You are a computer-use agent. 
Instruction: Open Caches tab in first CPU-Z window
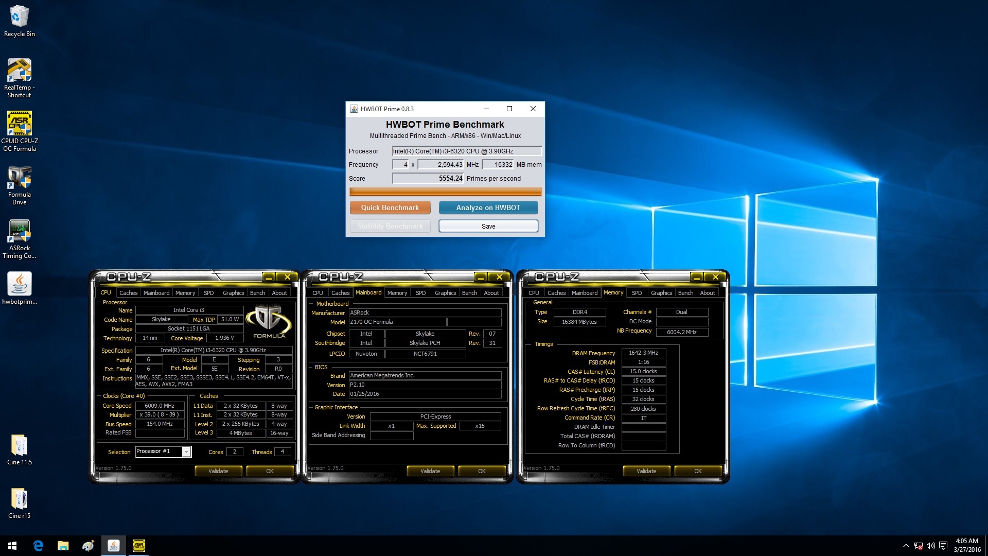click(128, 293)
